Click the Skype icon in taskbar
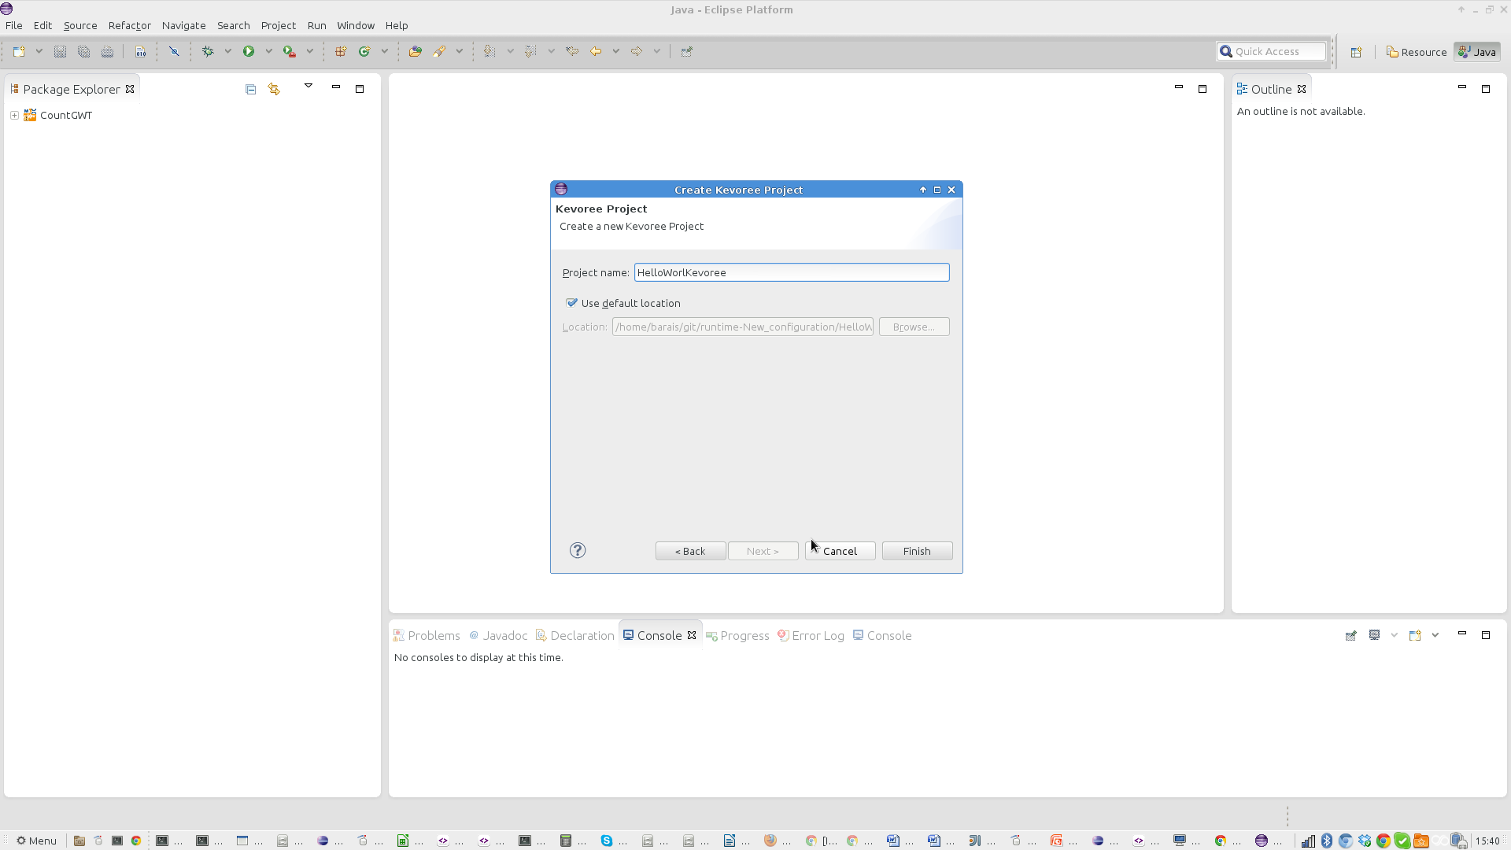 pos(607,841)
